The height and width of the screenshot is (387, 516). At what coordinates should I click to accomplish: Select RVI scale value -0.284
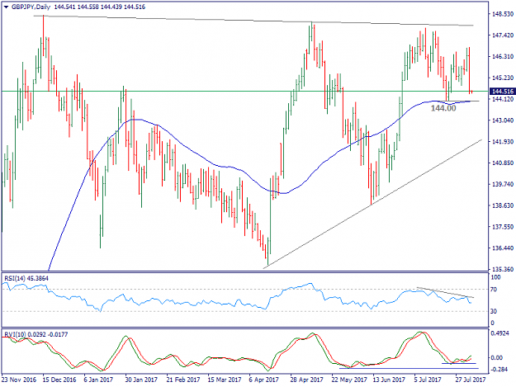[x=499, y=370]
